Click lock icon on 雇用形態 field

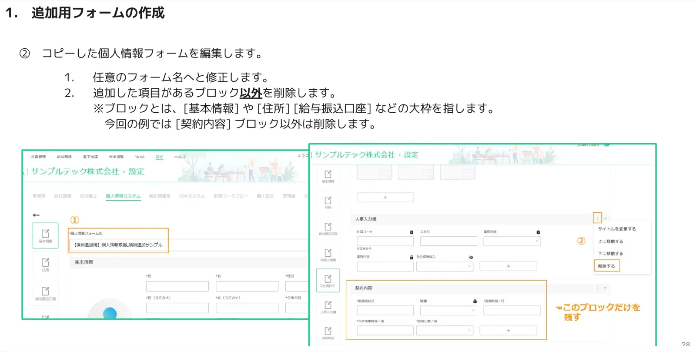538,232
